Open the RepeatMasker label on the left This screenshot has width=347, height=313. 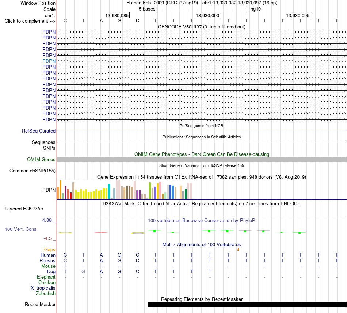[40, 304]
